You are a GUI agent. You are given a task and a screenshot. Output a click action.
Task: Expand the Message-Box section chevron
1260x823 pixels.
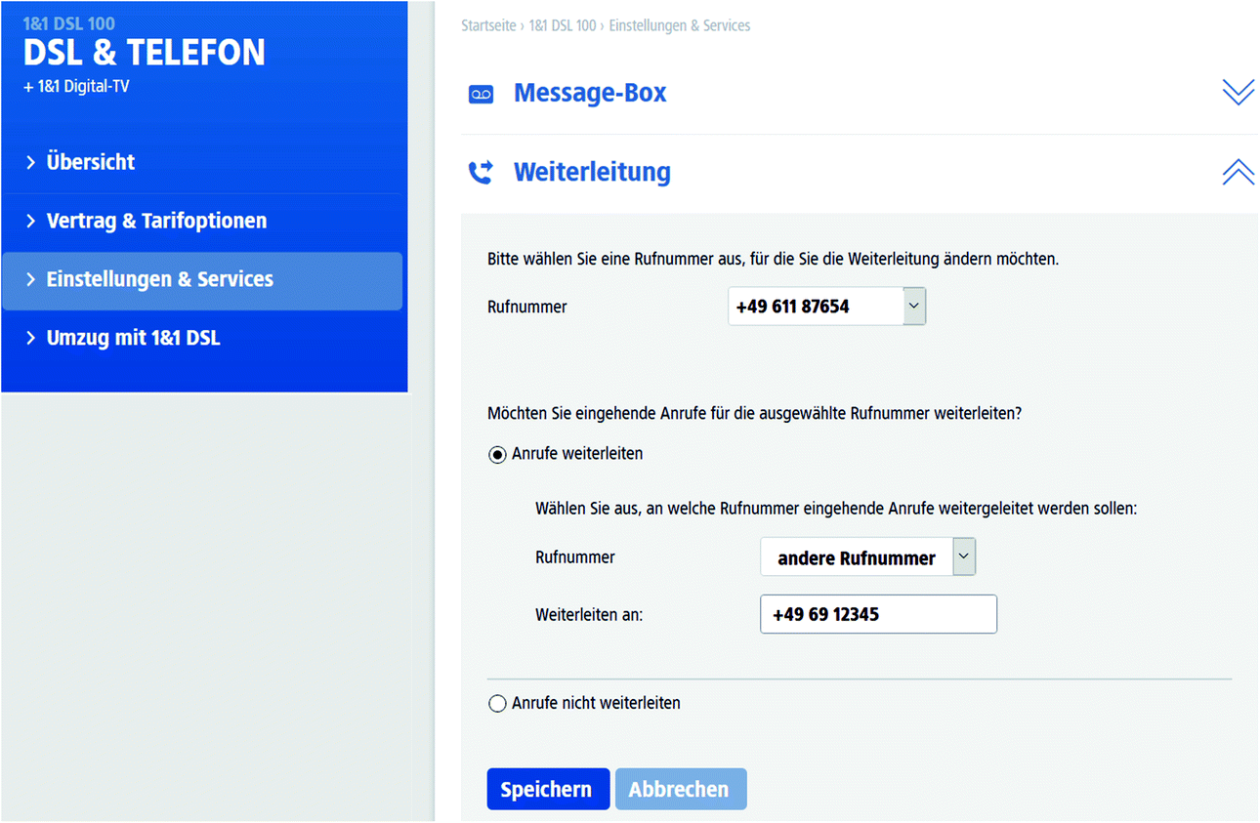[x=1238, y=93]
